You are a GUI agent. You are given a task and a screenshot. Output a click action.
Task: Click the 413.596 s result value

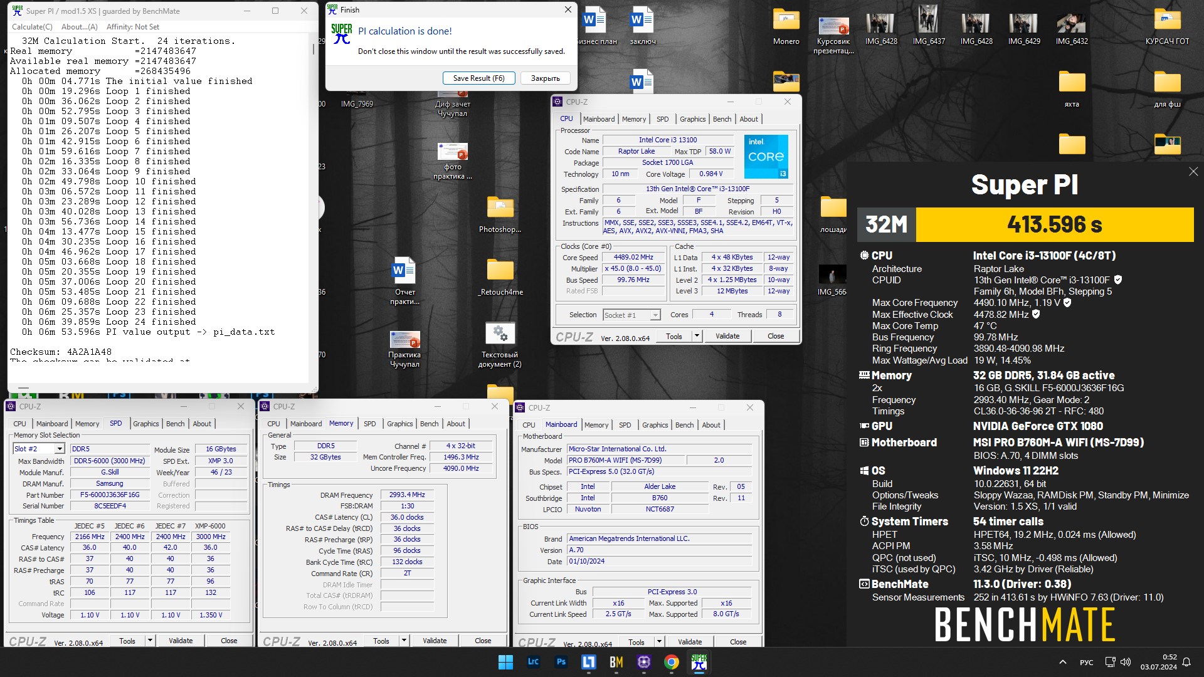[x=1055, y=224]
